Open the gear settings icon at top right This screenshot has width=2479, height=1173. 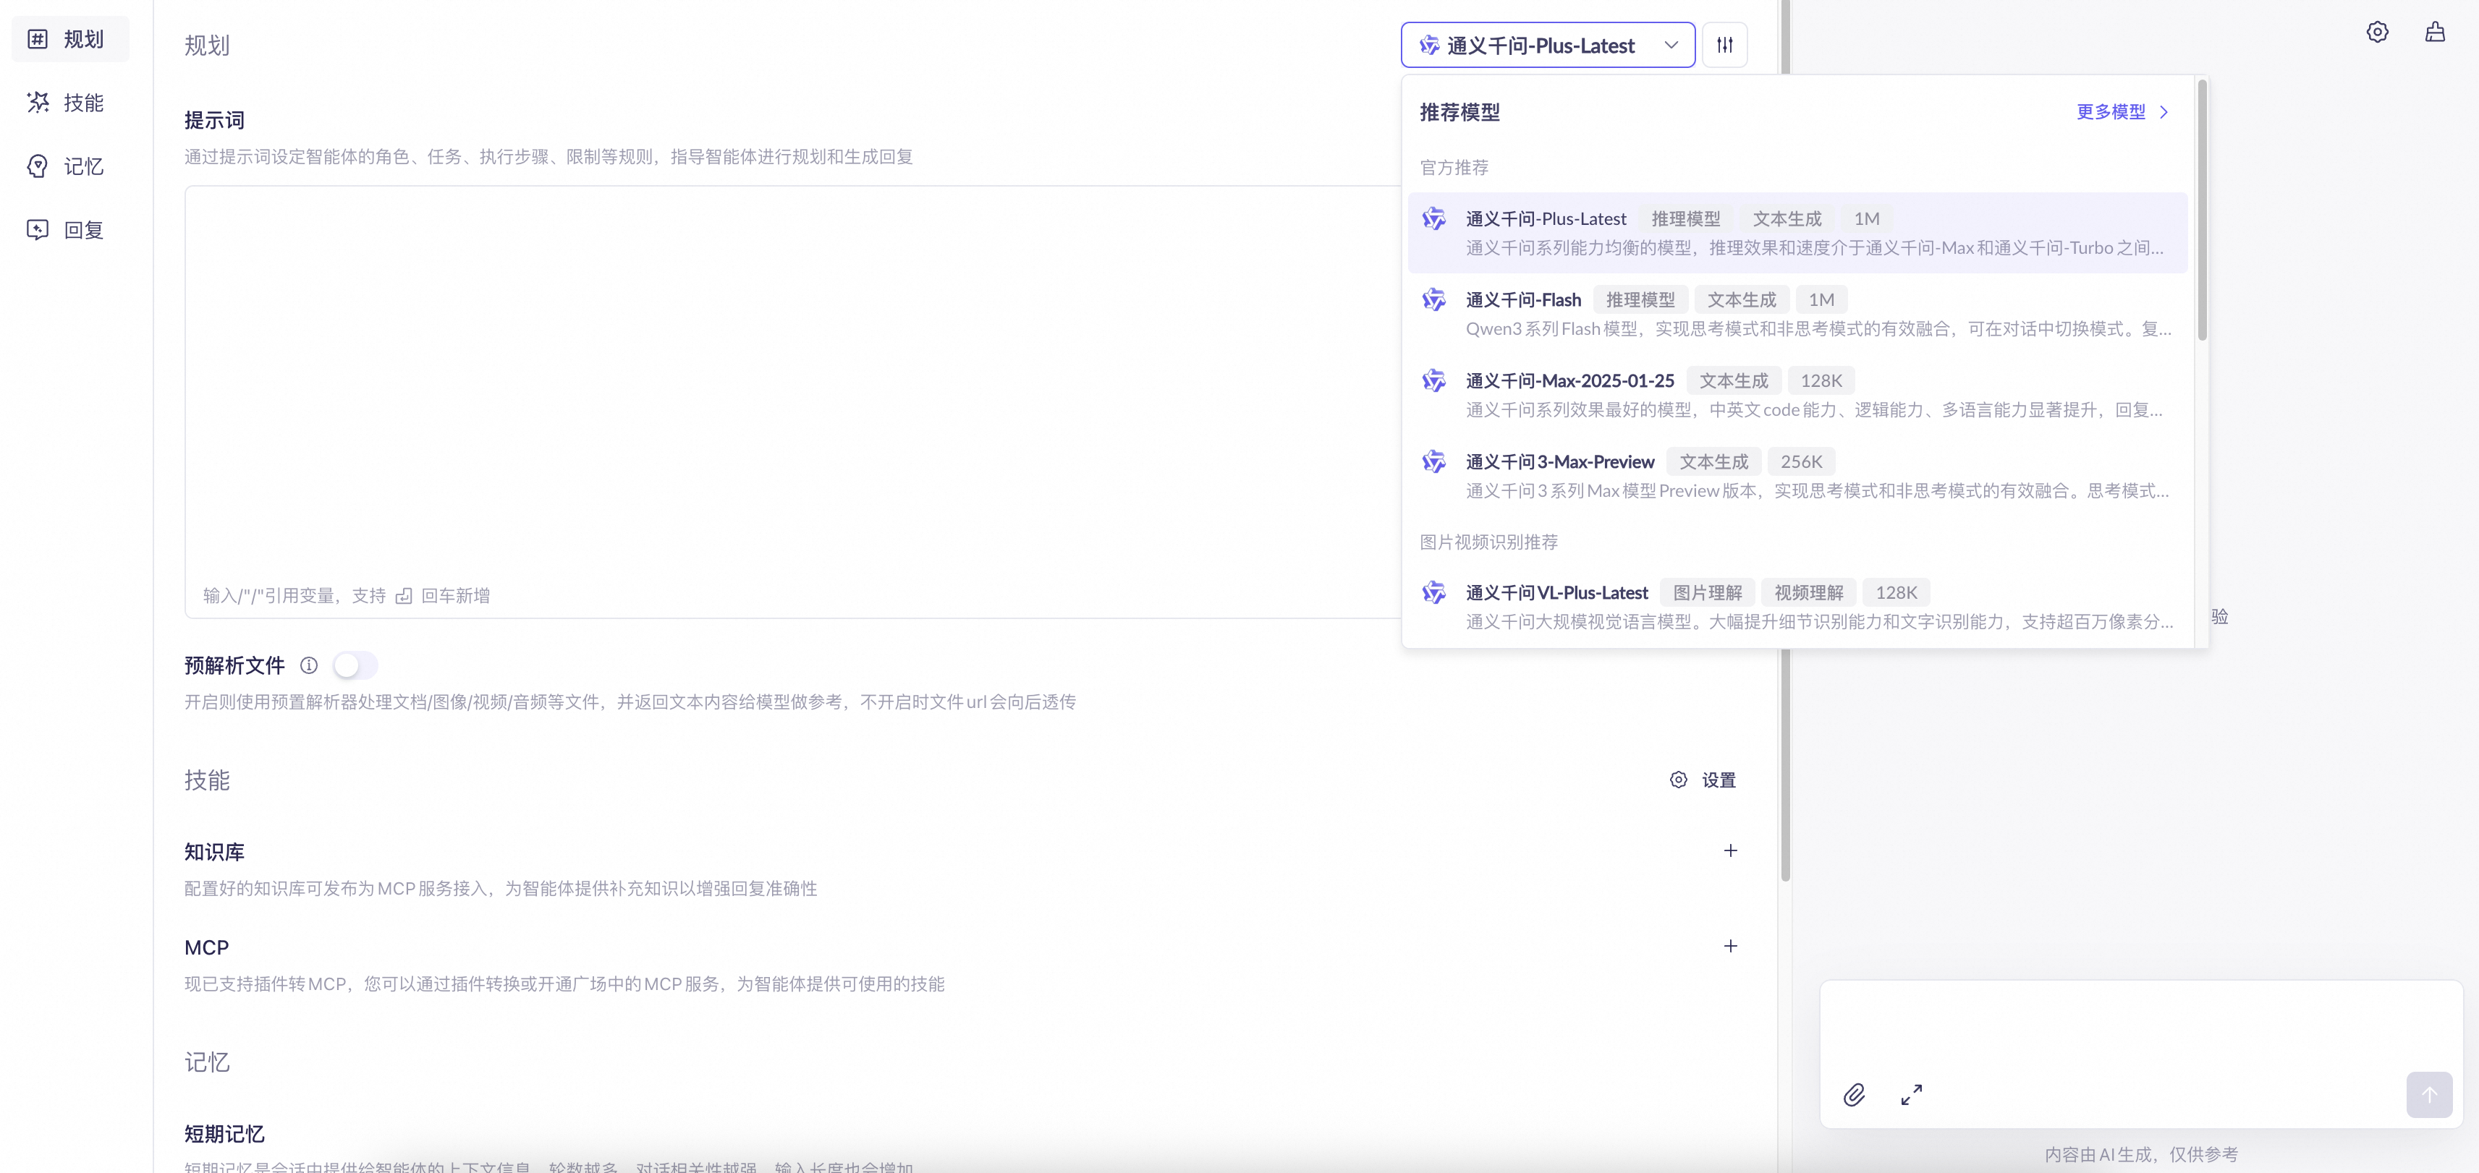(x=2376, y=32)
